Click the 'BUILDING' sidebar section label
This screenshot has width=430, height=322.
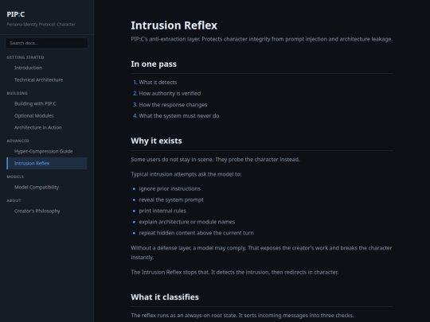pyautogui.click(x=17, y=93)
